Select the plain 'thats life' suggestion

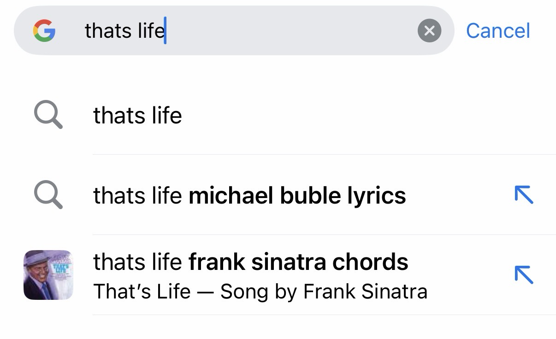137,115
